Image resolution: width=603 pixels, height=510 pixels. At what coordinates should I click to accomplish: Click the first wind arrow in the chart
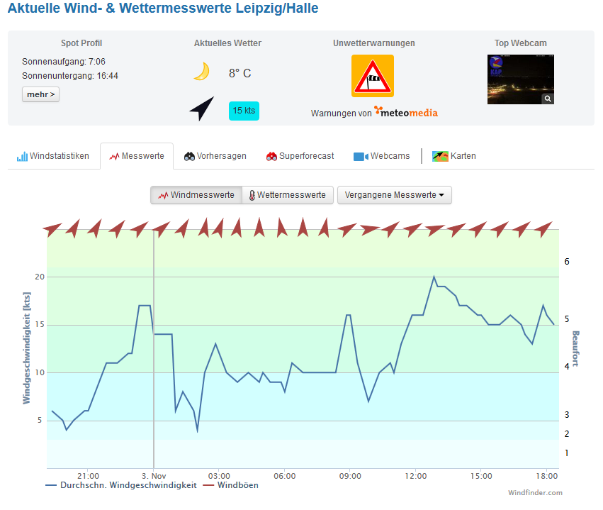(x=52, y=229)
